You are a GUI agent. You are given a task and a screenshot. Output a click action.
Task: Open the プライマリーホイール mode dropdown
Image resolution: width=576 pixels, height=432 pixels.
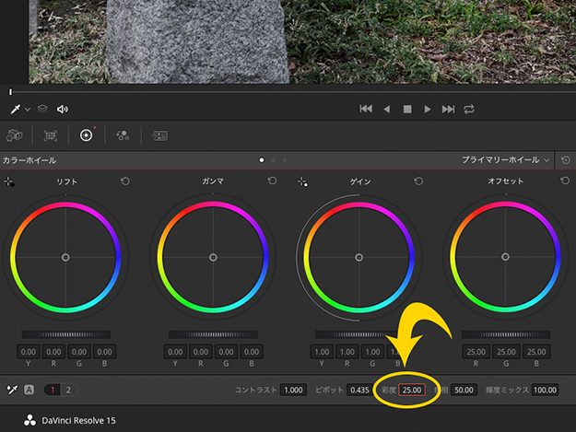pos(506,159)
